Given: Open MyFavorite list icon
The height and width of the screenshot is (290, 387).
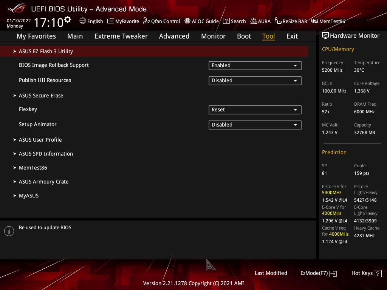Looking at the screenshot, I should click(111, 21).
